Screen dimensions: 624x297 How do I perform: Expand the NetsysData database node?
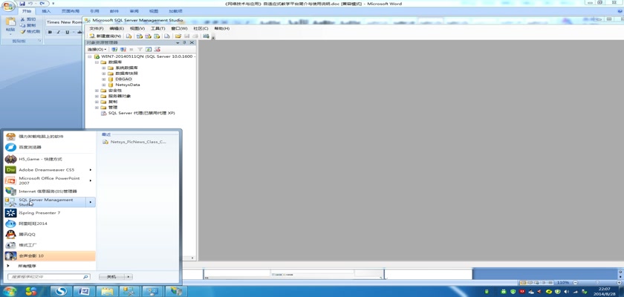tap(104, 85)
